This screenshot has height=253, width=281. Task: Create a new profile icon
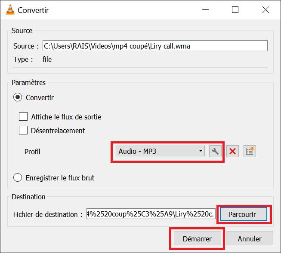250,151
